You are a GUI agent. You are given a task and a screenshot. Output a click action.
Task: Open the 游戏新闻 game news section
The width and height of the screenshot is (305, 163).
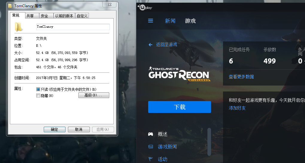pos(167,147)
